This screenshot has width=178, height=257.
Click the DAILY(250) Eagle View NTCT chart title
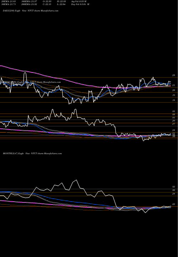click(x=31, y=11)
